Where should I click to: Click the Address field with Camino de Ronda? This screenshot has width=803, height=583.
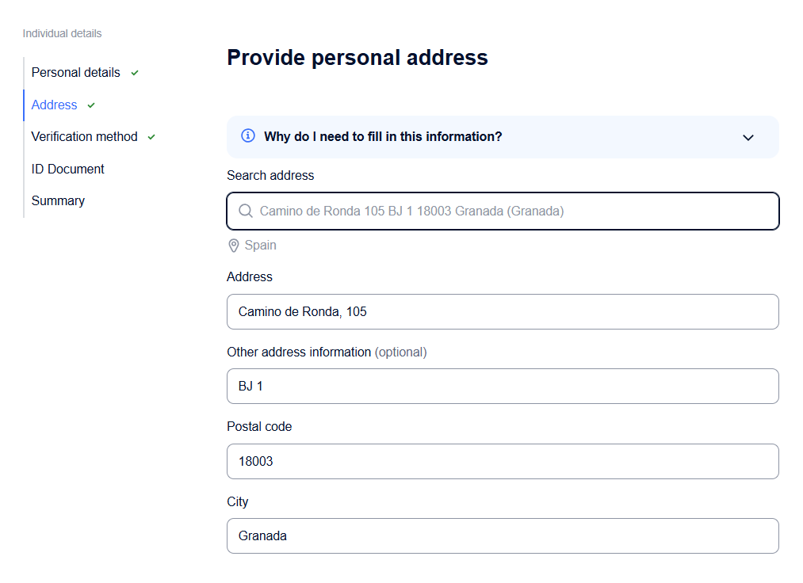pyautogui.click(x=503, y=312)
